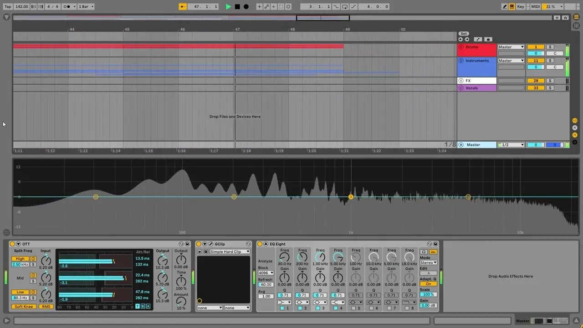Click the OTT device hot-swap icon

point(181,244)
